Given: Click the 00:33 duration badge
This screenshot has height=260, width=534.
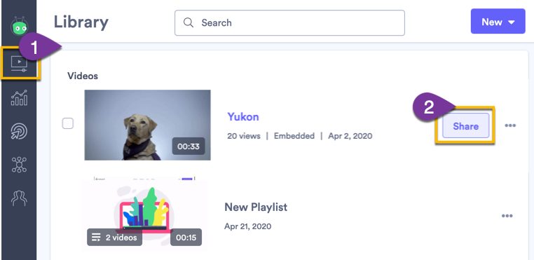Looking at the screenshot, I should pyautogui.click(x=189, y=146).
